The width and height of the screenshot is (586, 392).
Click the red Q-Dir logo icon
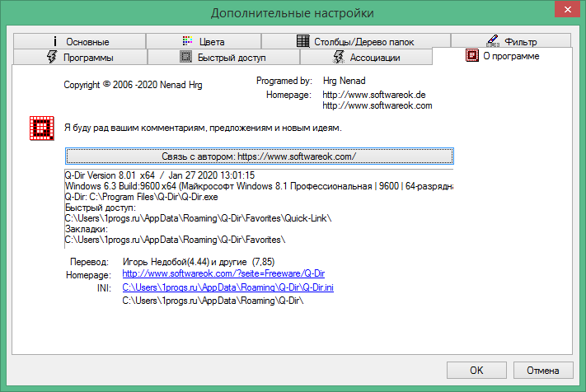(40, 128)
